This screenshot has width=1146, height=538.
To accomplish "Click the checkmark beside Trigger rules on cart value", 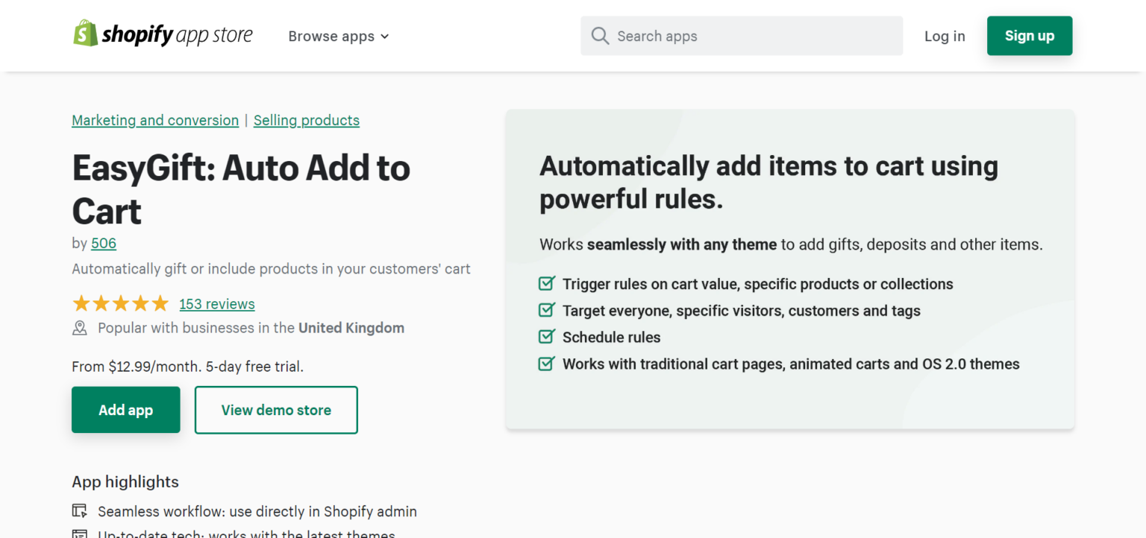I will [x=546, y=283].
